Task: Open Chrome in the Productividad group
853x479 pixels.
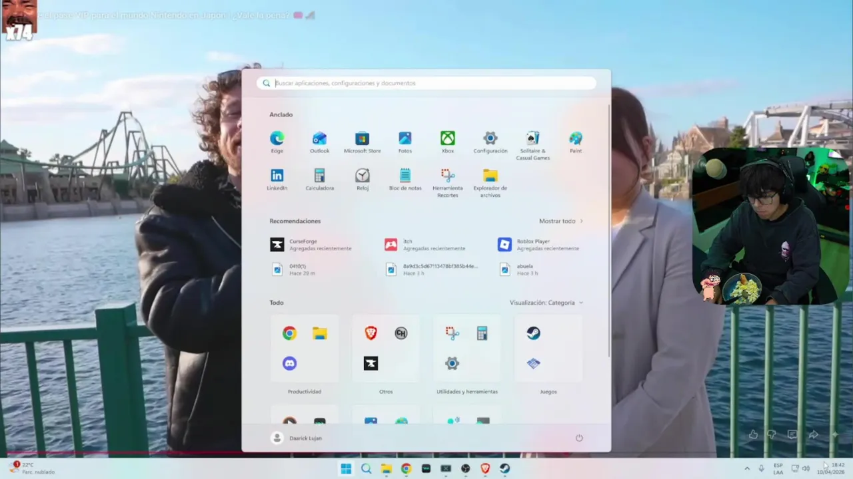Action: 289,333
